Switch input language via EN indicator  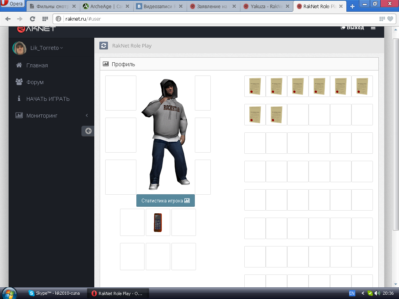coord(352,294)
